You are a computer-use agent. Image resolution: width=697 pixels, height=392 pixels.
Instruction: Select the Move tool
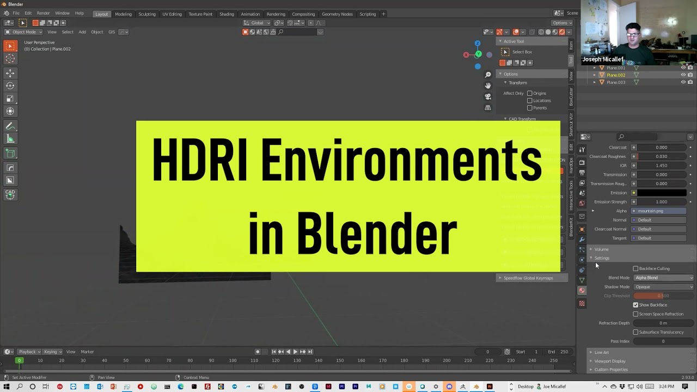click(x=10, y=73)
